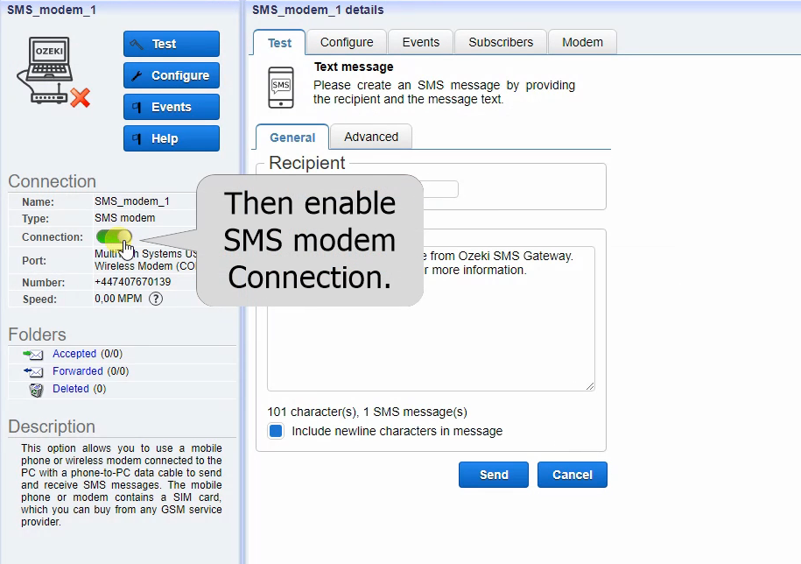
Task: Select the Advanced tab
Action: coord(370,136)
